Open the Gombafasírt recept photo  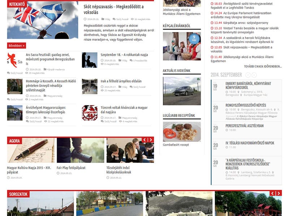[x=182, y=131]
